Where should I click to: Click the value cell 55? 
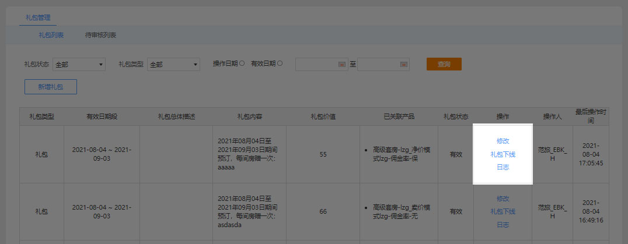coord(323,154)
